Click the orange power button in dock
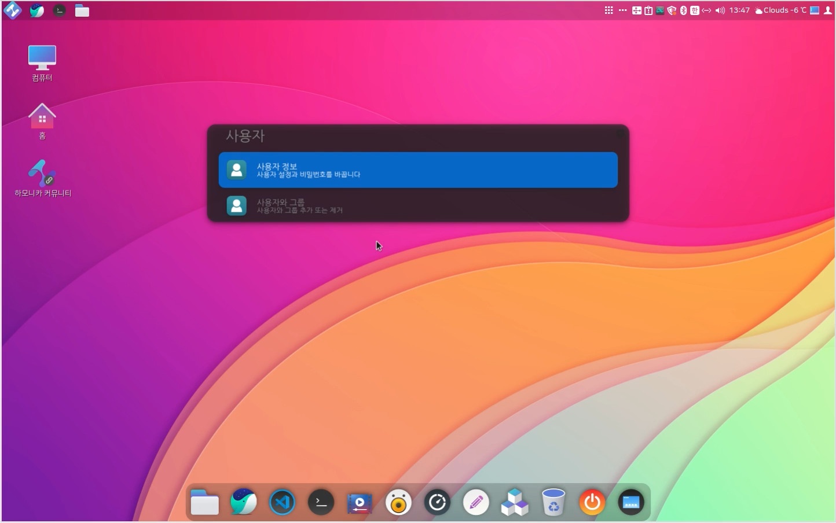836x523 pixels. tap(592, 502)
